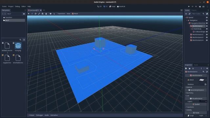The height and width of the screenshot is (118, 210).
Task: Collapse the Spatial root tree node
Action: point(186,17)
